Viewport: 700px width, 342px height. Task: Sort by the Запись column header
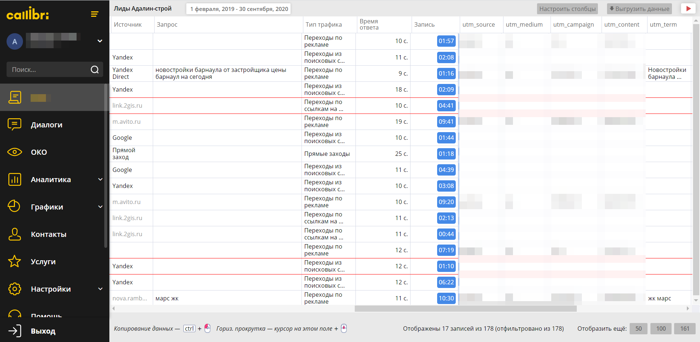tap(435, 24)
